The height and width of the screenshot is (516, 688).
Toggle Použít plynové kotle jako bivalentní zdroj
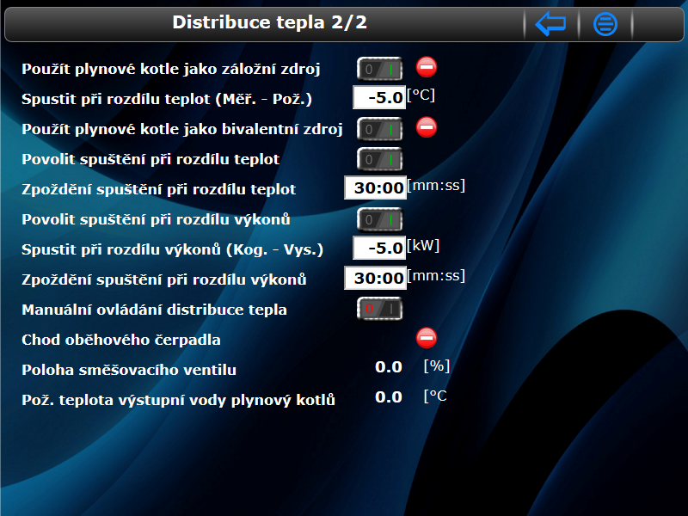click(379, 129)
